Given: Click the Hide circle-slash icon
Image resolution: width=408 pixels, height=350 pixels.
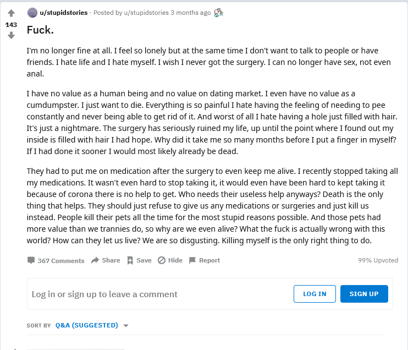Looking at the screenshot, I should 162,260.
